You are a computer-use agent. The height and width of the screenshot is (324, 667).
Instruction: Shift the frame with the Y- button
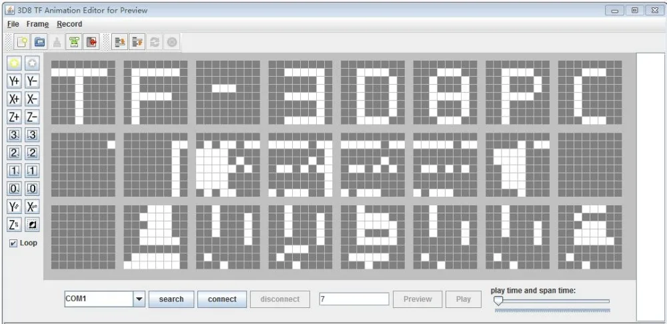click(x=32, y=81)
